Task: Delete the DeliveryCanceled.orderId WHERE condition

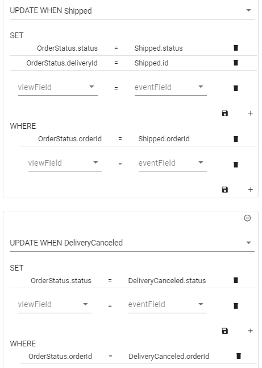Action: pyautogui.click(x=239, y=356)
